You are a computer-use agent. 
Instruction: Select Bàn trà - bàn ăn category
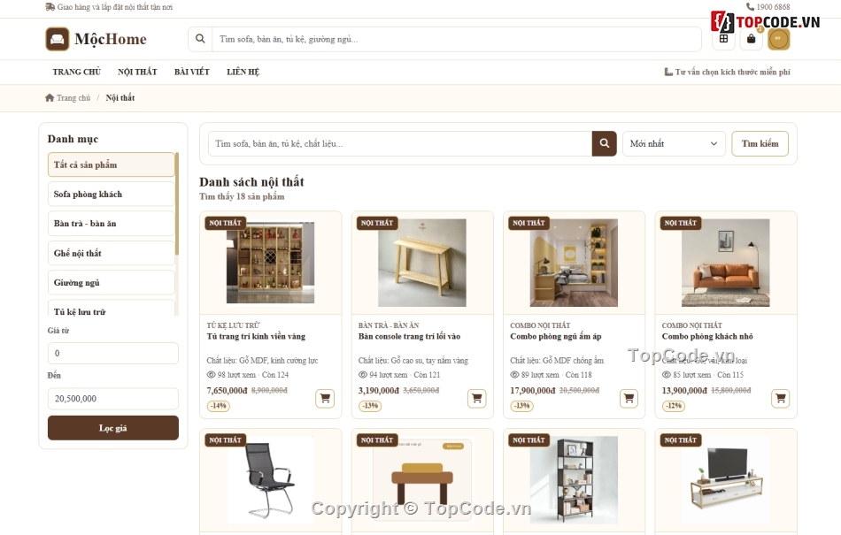click(111, 224)
